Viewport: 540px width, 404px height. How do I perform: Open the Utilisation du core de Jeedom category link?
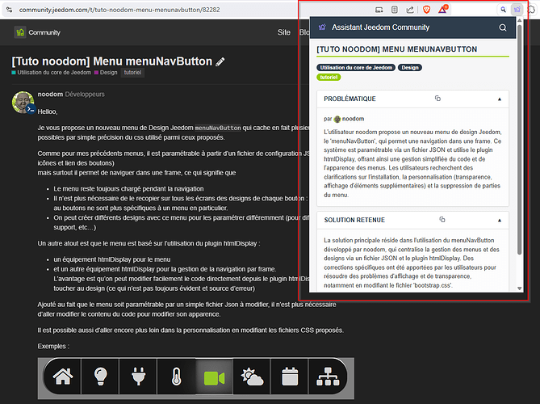pyautogui.click(x=52, y=73)
